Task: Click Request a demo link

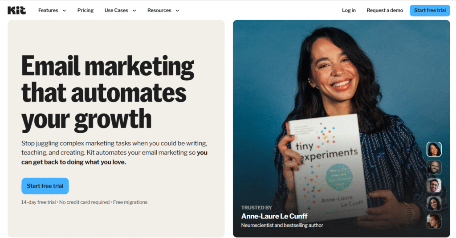Action: coord(384,10)
